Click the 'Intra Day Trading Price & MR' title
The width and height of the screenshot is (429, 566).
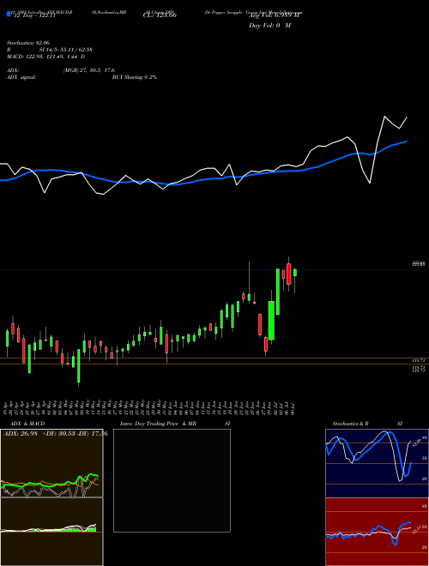158,424
